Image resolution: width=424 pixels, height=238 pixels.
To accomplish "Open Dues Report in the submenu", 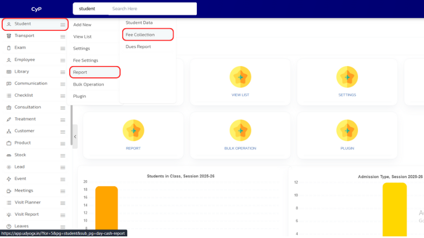I will coord(138,47).
